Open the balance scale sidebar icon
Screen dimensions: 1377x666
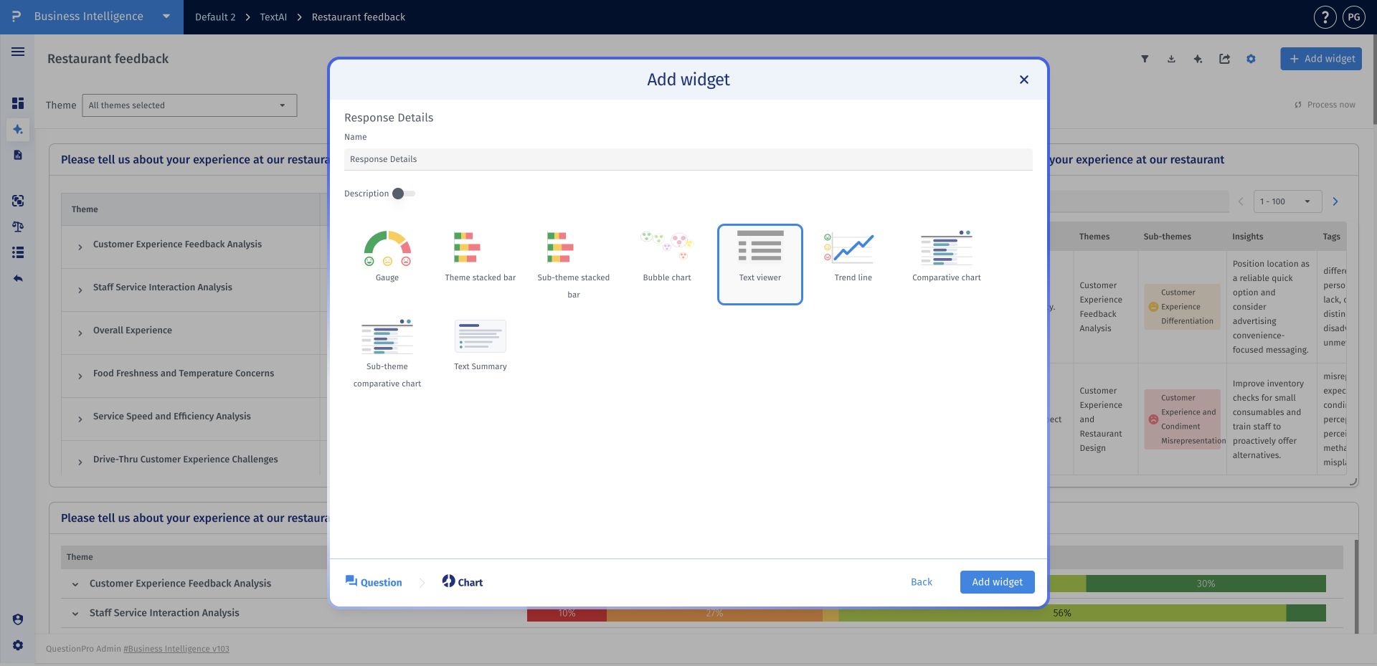click(x=18, y=227)
